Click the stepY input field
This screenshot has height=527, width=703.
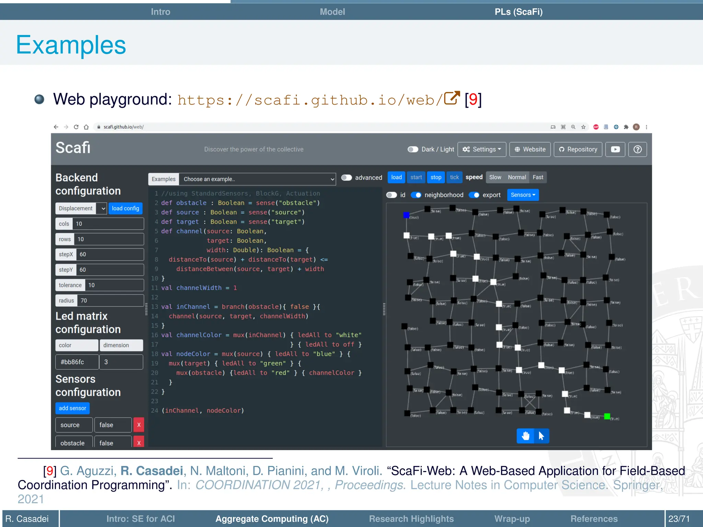pos(110,270)
